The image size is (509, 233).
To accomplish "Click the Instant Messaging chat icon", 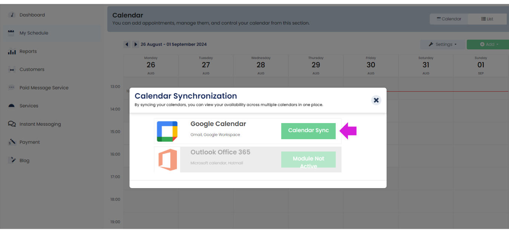I will click(12, 124).
